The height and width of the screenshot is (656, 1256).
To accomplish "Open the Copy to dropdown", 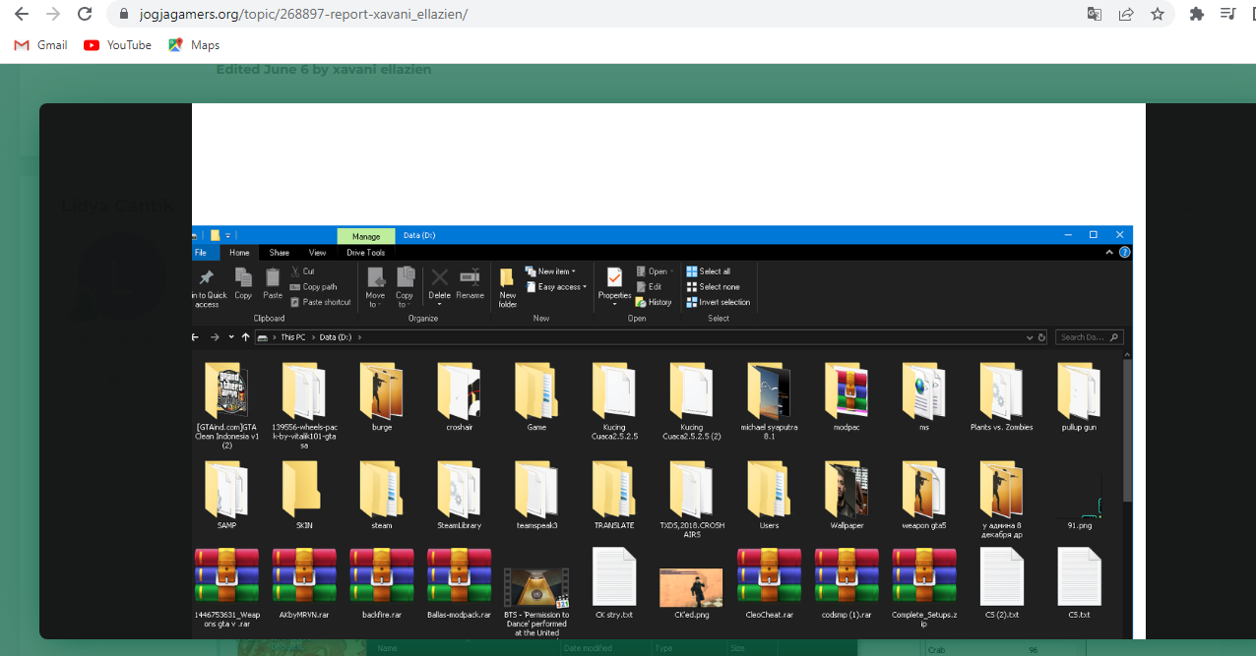I will tap(405, 287).
